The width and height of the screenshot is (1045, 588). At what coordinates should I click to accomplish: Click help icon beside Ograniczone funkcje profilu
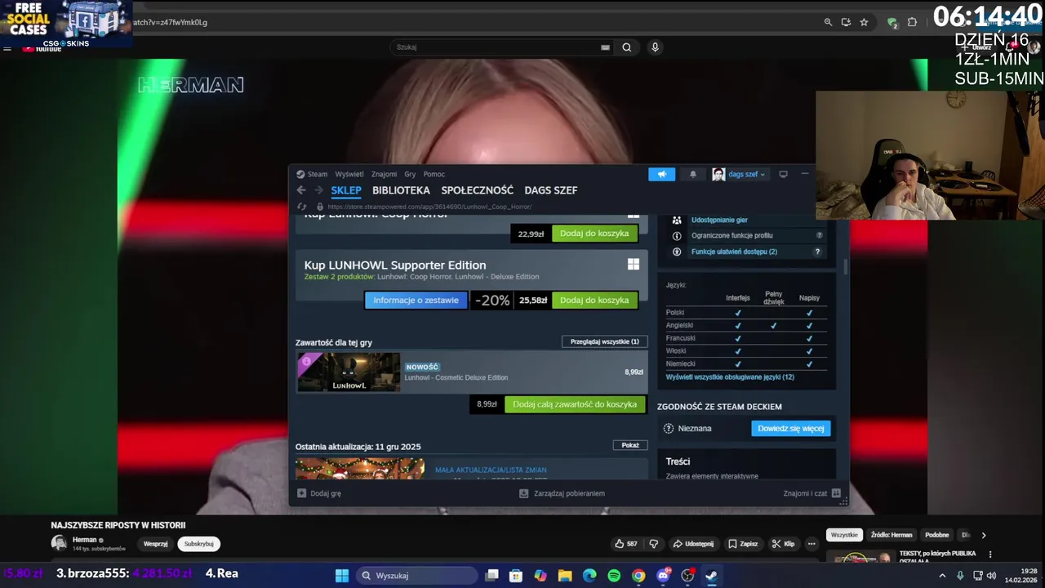[x=819, y=236]
